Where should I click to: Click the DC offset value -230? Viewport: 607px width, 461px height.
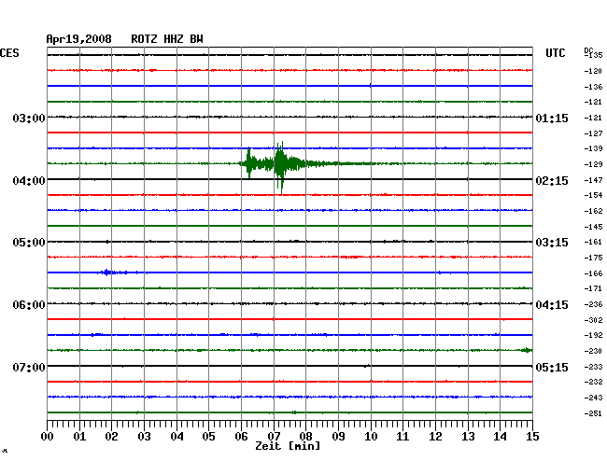coord(593,351)
